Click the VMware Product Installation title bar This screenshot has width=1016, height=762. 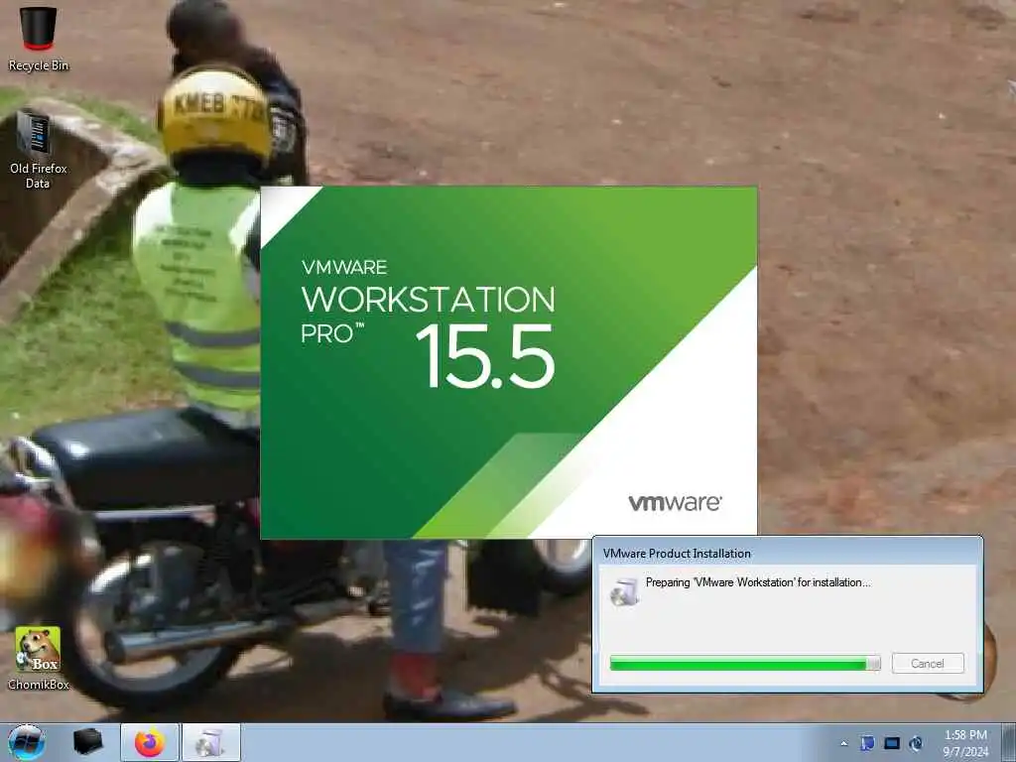tap(787, 553)
